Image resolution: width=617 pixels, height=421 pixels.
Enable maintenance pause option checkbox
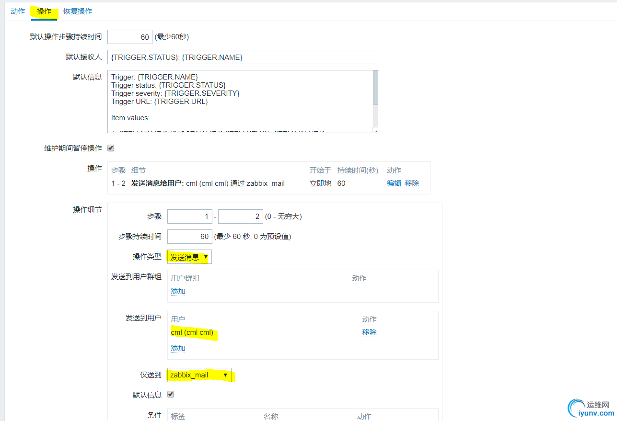[x=110, y=148]
